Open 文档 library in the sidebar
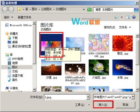The height and width of the screenshot is (112, 140). [x=13, y=71]
